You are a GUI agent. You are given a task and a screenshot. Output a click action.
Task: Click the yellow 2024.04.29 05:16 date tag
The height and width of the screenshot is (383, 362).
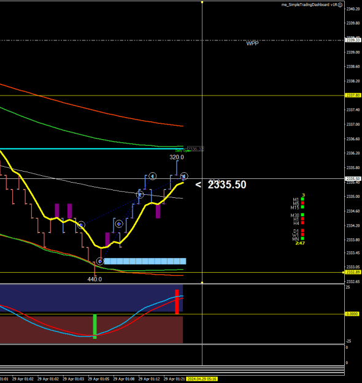click(202, 379)
